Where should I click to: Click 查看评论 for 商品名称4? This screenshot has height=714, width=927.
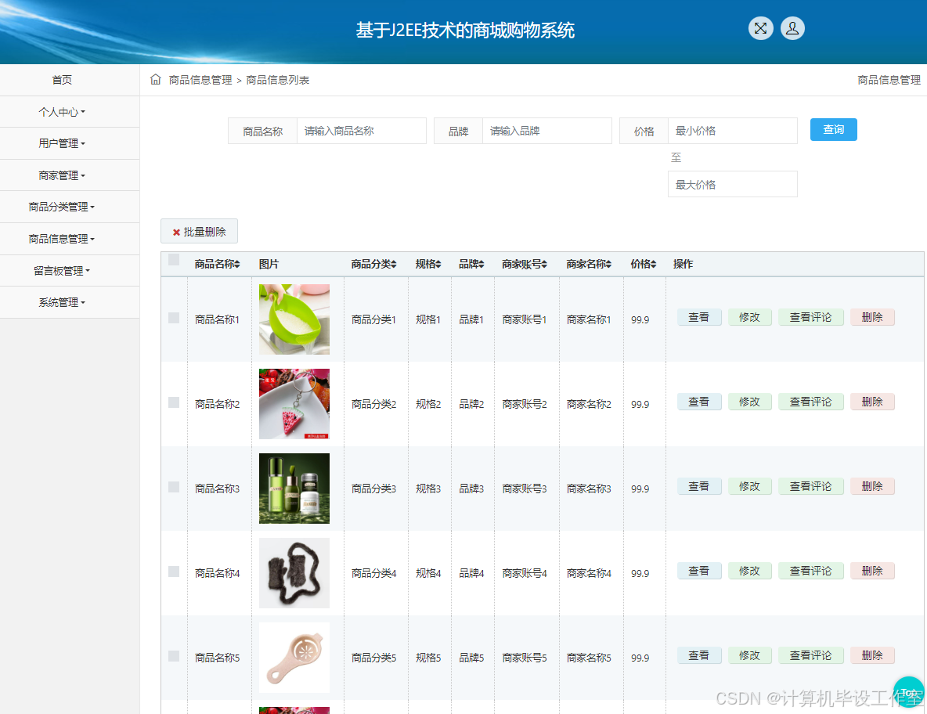pyautogui.click(x=810, y=571)
